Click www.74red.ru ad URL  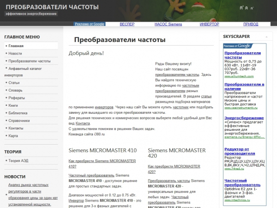click(234, 169)
